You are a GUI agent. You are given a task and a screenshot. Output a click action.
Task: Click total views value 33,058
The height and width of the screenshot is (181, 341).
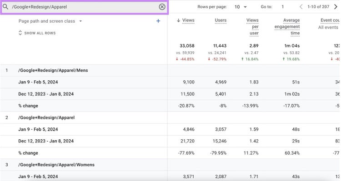pyautogui.click(x=187, y=46)
